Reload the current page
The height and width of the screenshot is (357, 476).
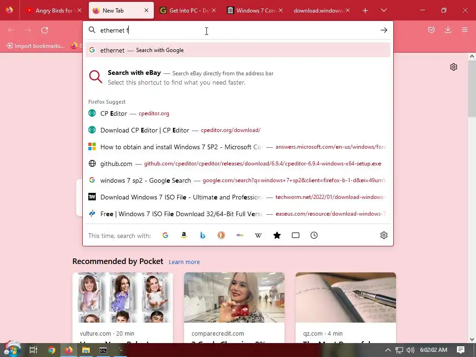tap(45, 30)
